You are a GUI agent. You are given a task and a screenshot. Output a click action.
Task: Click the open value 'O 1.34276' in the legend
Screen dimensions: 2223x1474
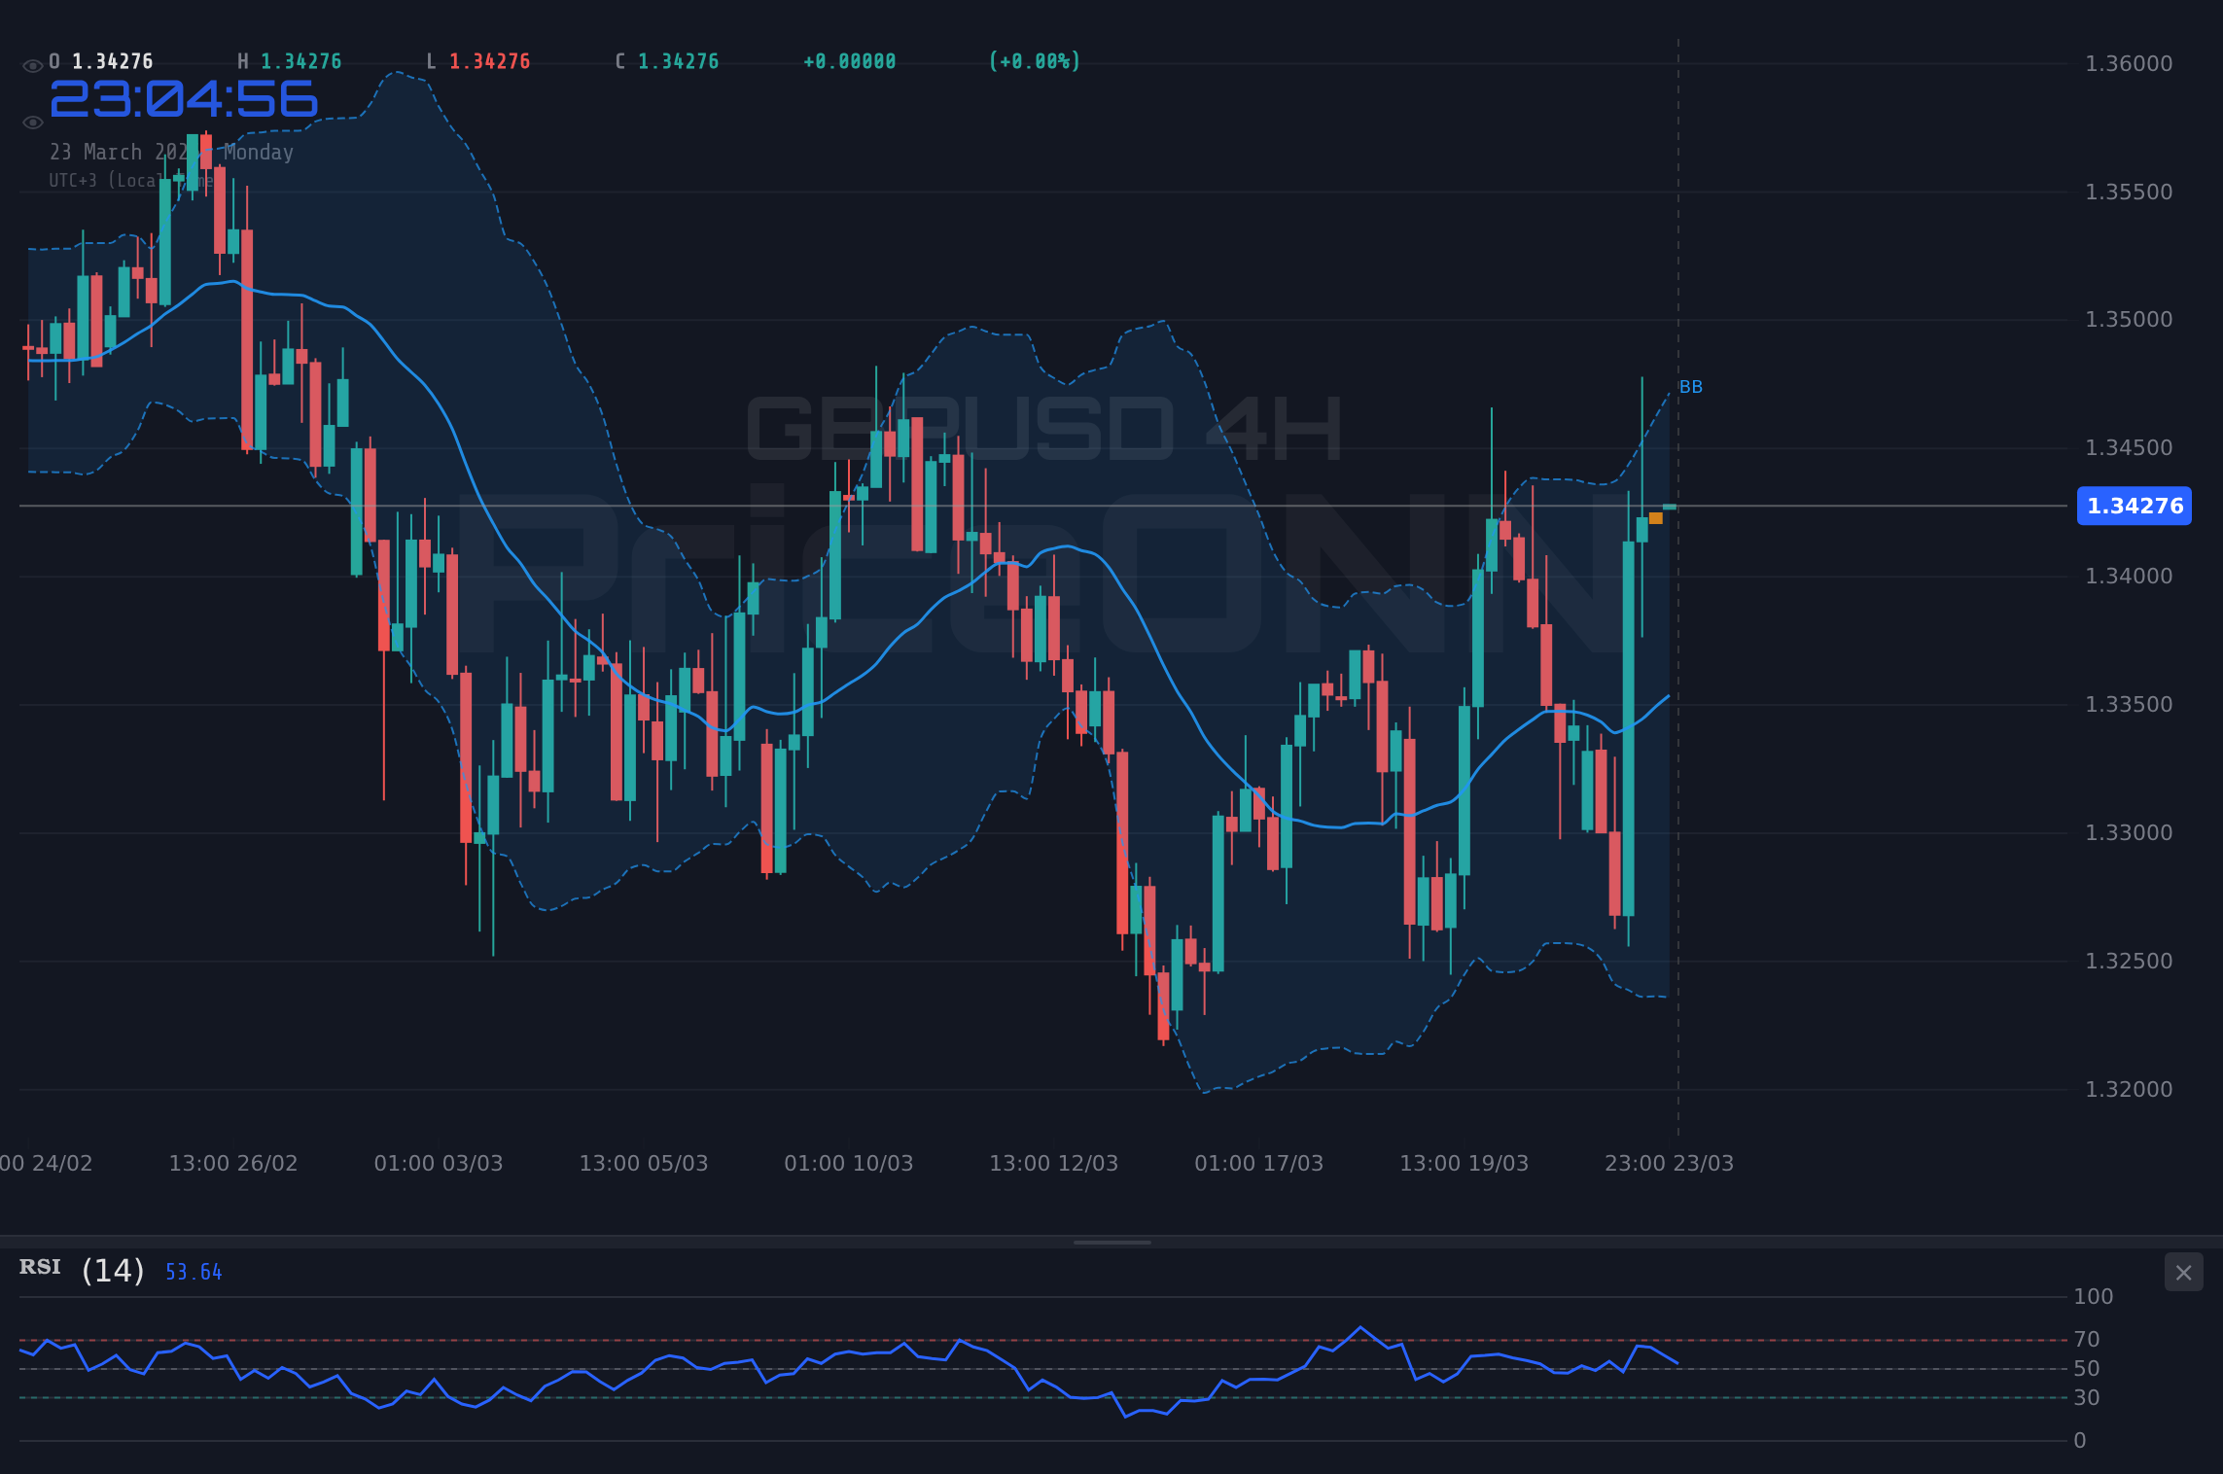pos(100,60)
